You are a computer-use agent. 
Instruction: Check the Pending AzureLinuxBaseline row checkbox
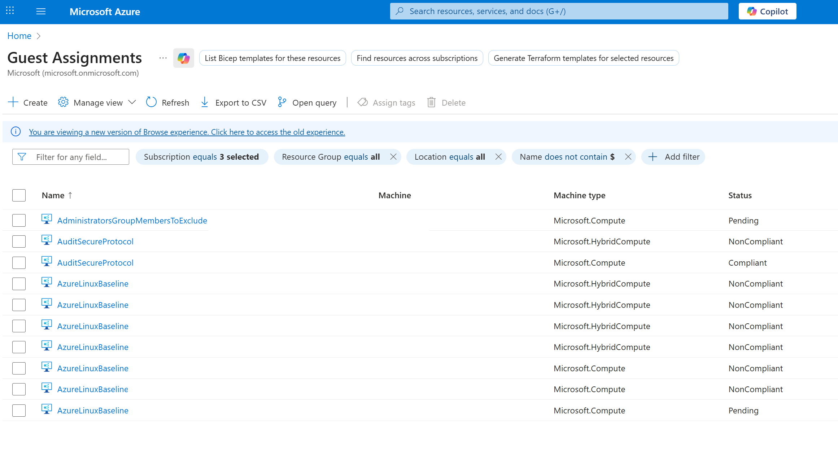pos(19,410)
